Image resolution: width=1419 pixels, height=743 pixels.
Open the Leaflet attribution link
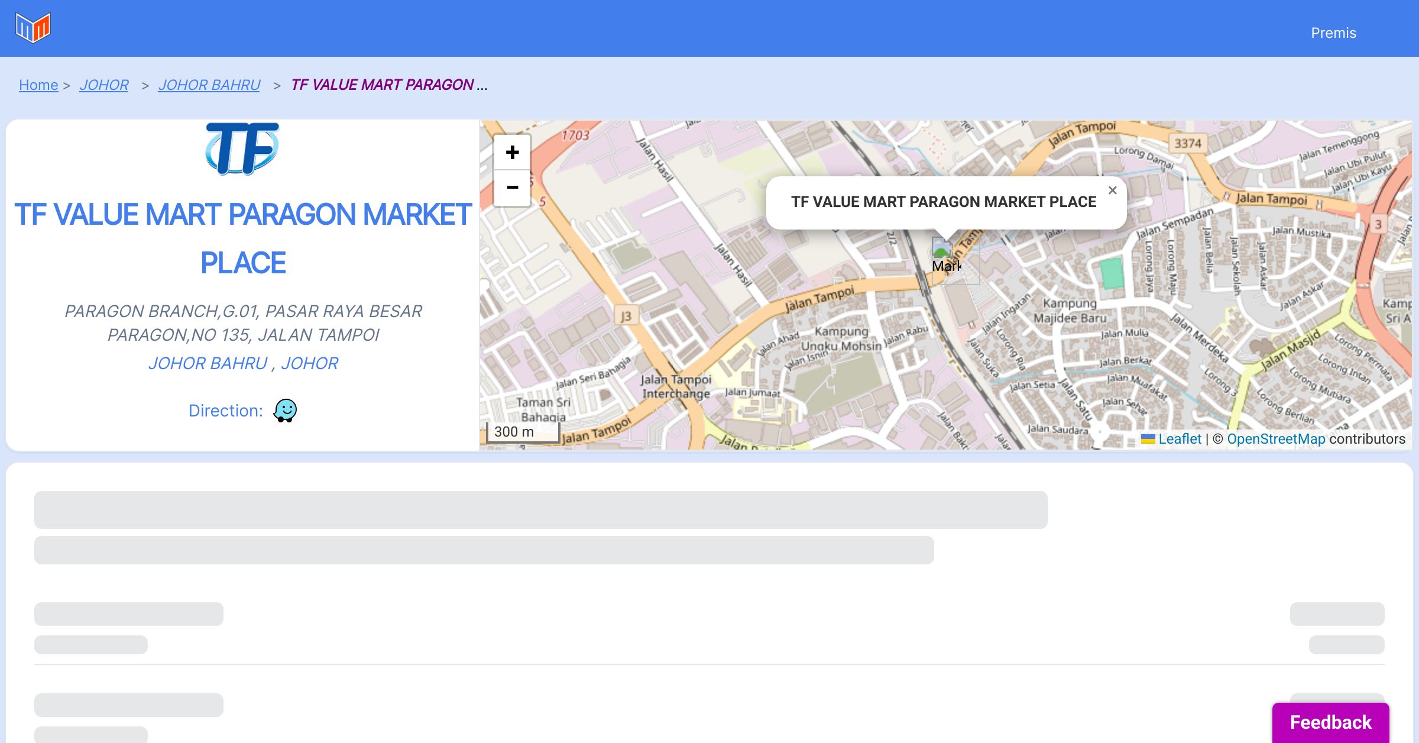(x=1180, y=439)
